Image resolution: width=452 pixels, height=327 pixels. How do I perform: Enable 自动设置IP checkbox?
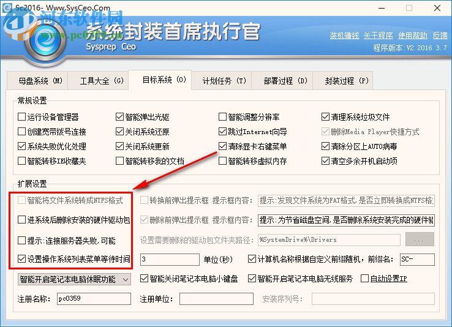point(364,278)
